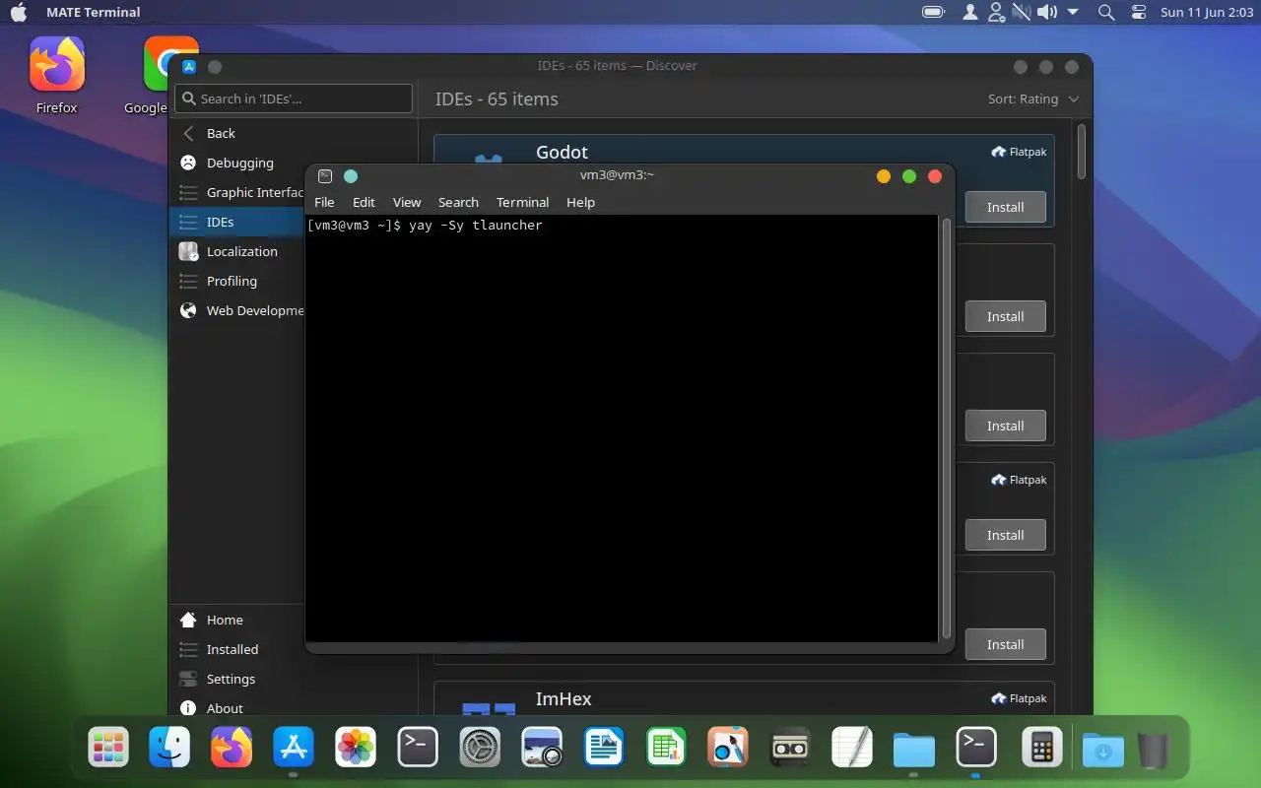The height and width of the screenshot is (788, 1261).
Task: Click the Discover list vertical scrollbar
Action: pos(1081,151)
